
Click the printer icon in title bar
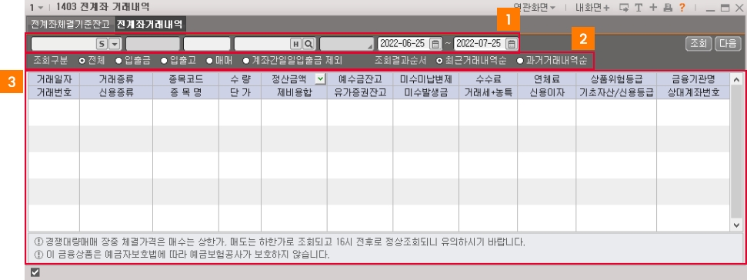pyautogui.click(x=668, y=7)
